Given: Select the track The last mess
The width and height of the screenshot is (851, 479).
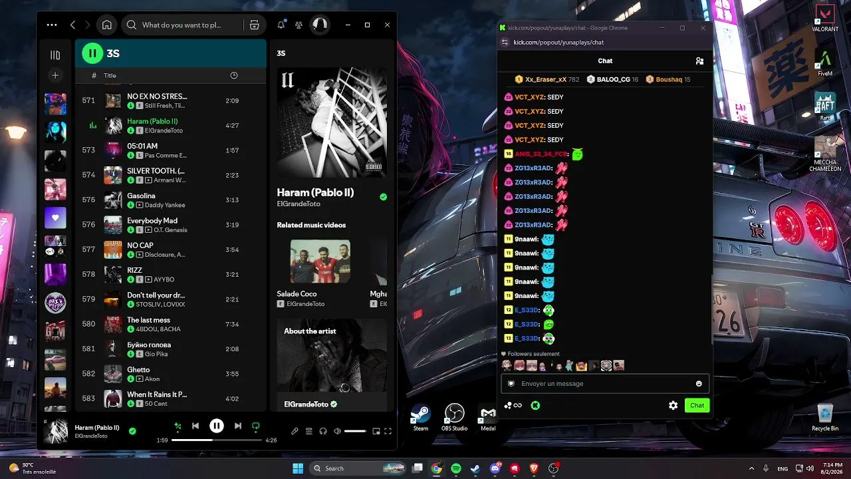Looking at the screenshot, I should point(170,324).
